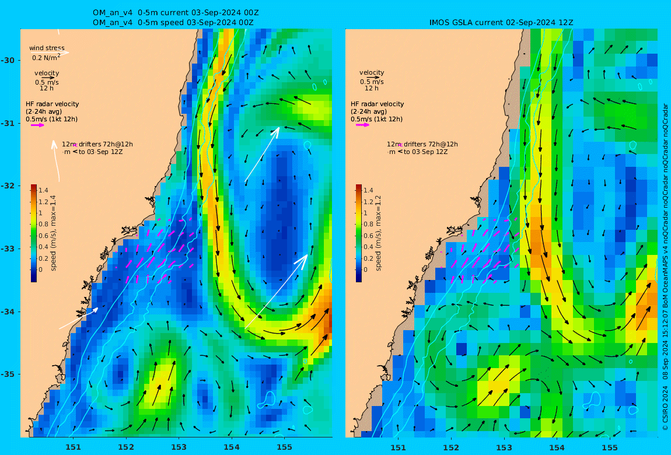This screenshot has height=455, width=671.
Task: Click the '1.4' tick on left color bar
Action: [43, 190]
